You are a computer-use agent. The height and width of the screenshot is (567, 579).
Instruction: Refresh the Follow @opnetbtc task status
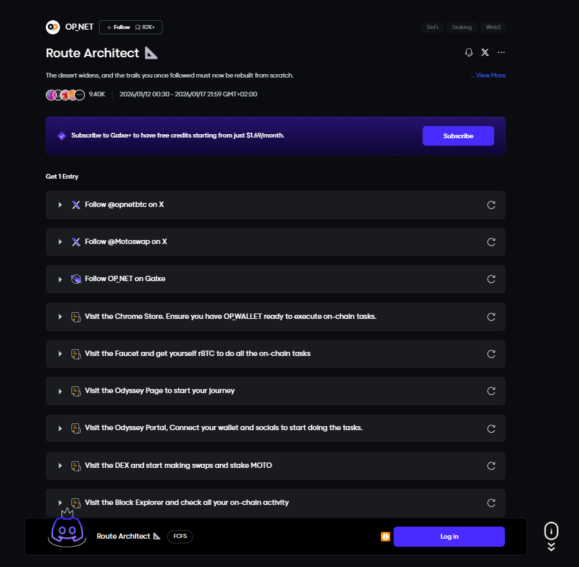coord(491,205)
